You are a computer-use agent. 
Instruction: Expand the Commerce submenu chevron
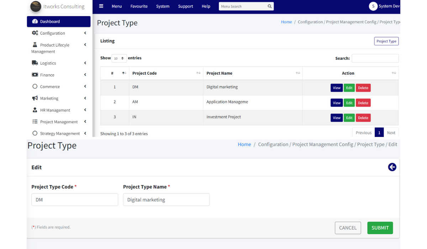[x=85, y=86]
